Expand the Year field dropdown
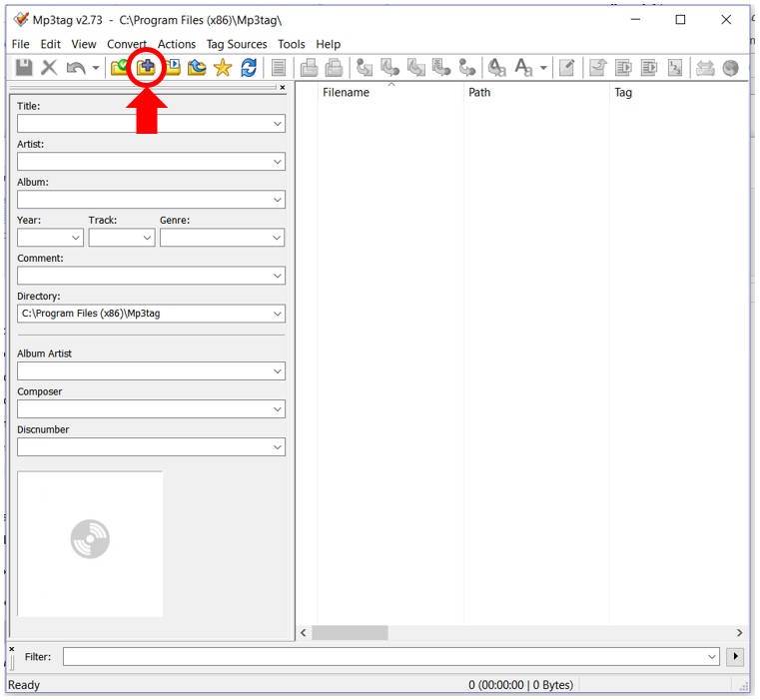 coord(76,238)
